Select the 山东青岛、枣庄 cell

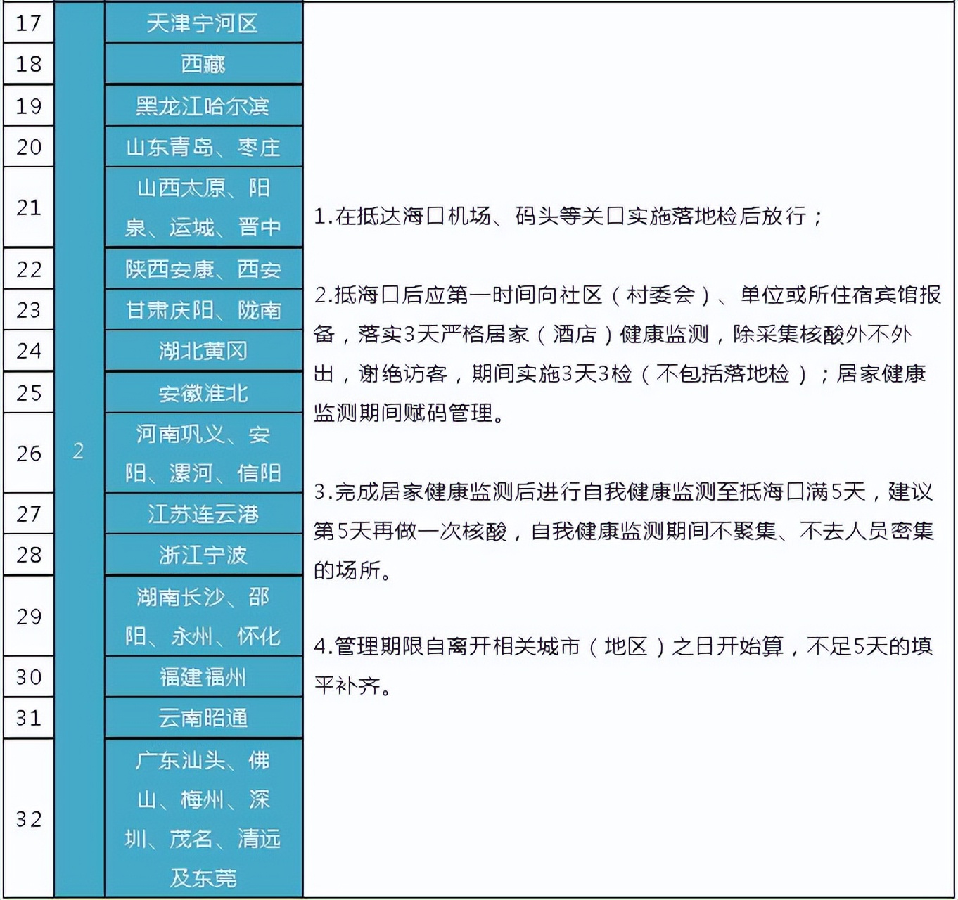point(203,147)
